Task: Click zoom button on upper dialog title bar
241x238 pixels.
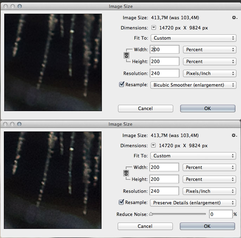Action: (x=20, y=6)
